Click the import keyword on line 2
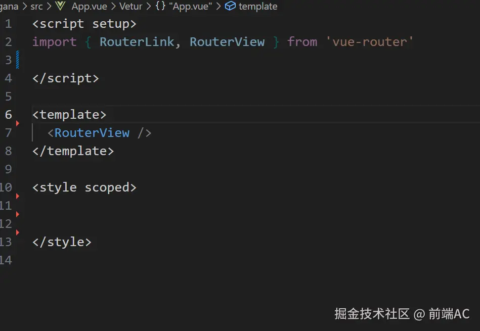The height and width of the screenshot is (331, 480). pos(54,42)
